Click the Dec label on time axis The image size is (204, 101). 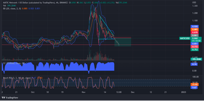[x=133, y=92]
